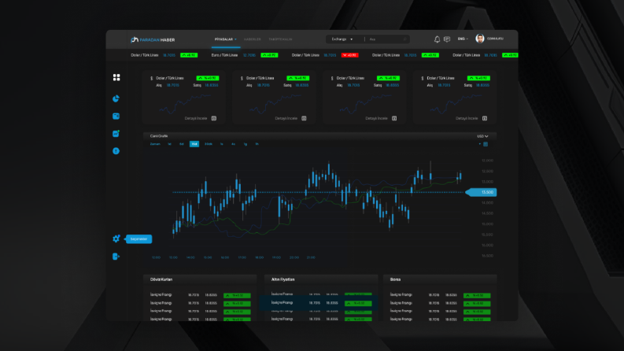Go to the Haberler tab
Viewport: 624px width, 351px height.
click(x=253, y=39)
